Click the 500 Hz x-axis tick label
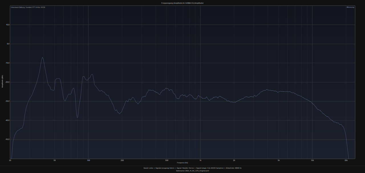365x173 pixels. click(x=167, y=160)
